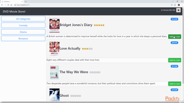Add Love Actually to cart
Image resolution: width=184 pixels, height=103 pixels.
pos(175,60)
